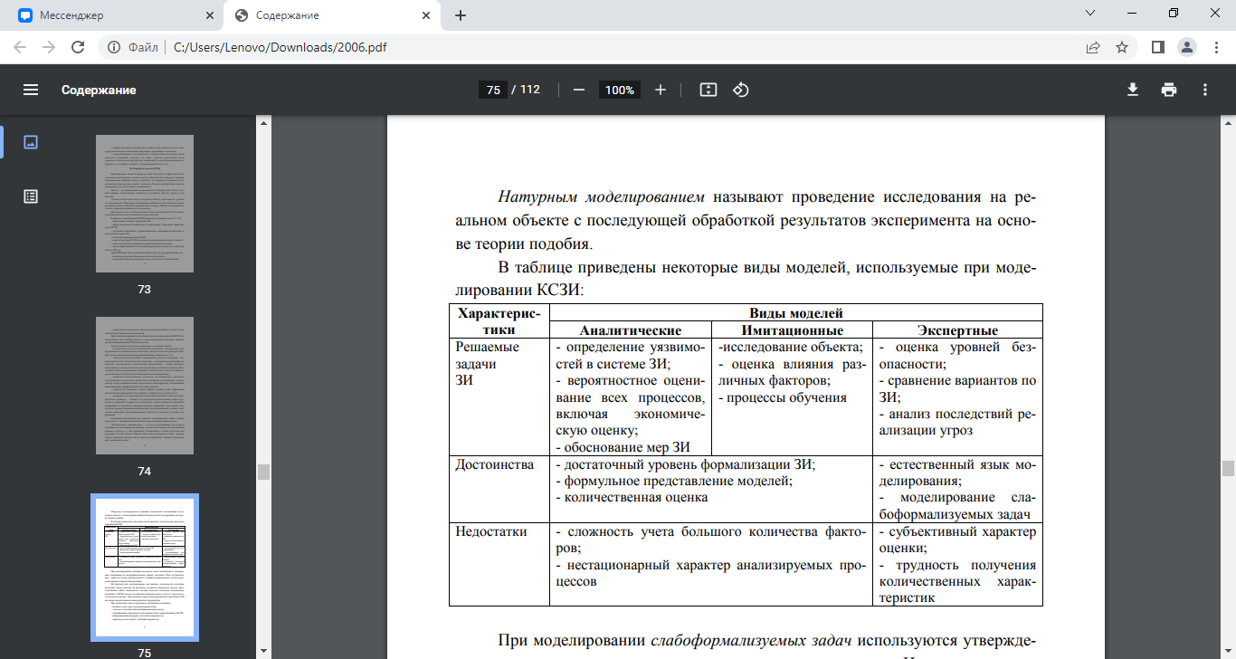Click the Виды моделей table header
The image size is (1236, 659).
click(796, 313)
